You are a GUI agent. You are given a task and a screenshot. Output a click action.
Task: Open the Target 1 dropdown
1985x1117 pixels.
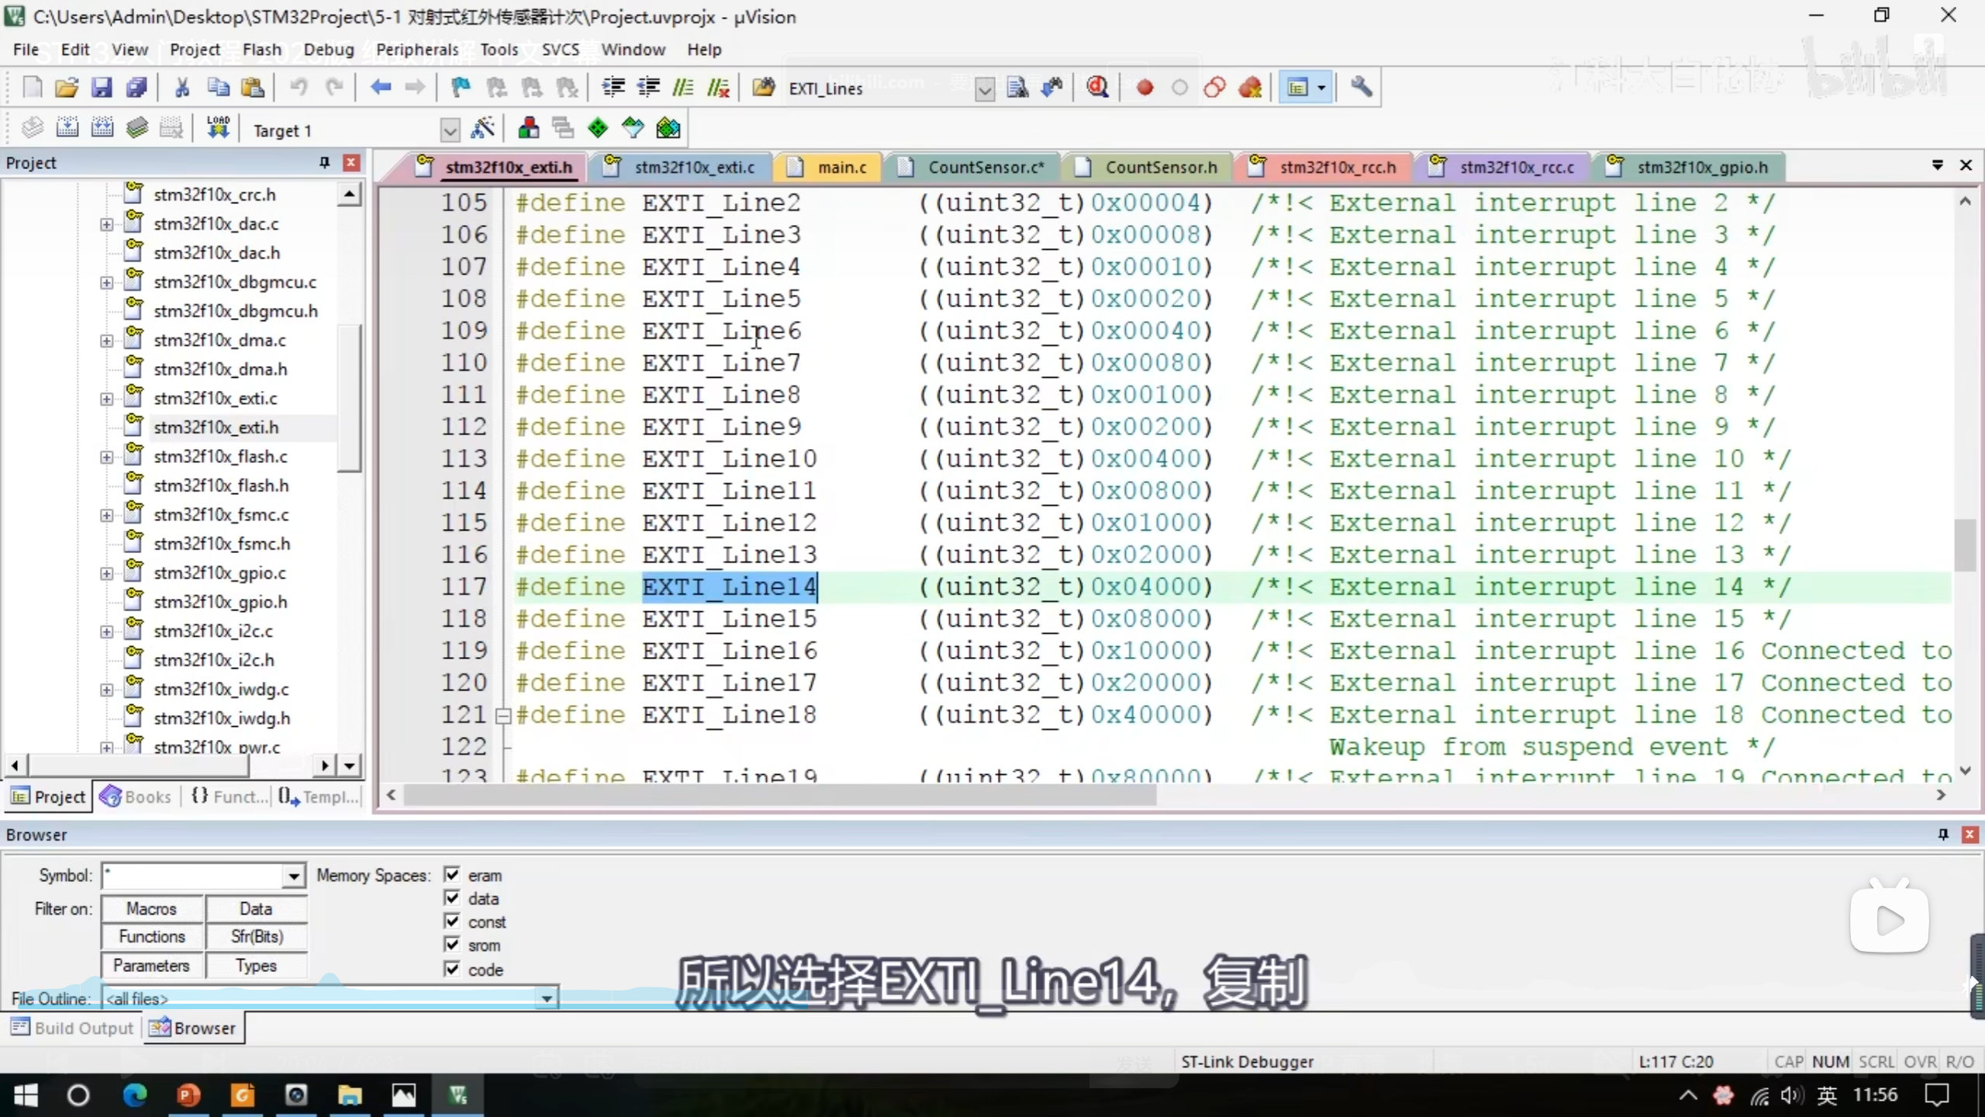(450, 130)
